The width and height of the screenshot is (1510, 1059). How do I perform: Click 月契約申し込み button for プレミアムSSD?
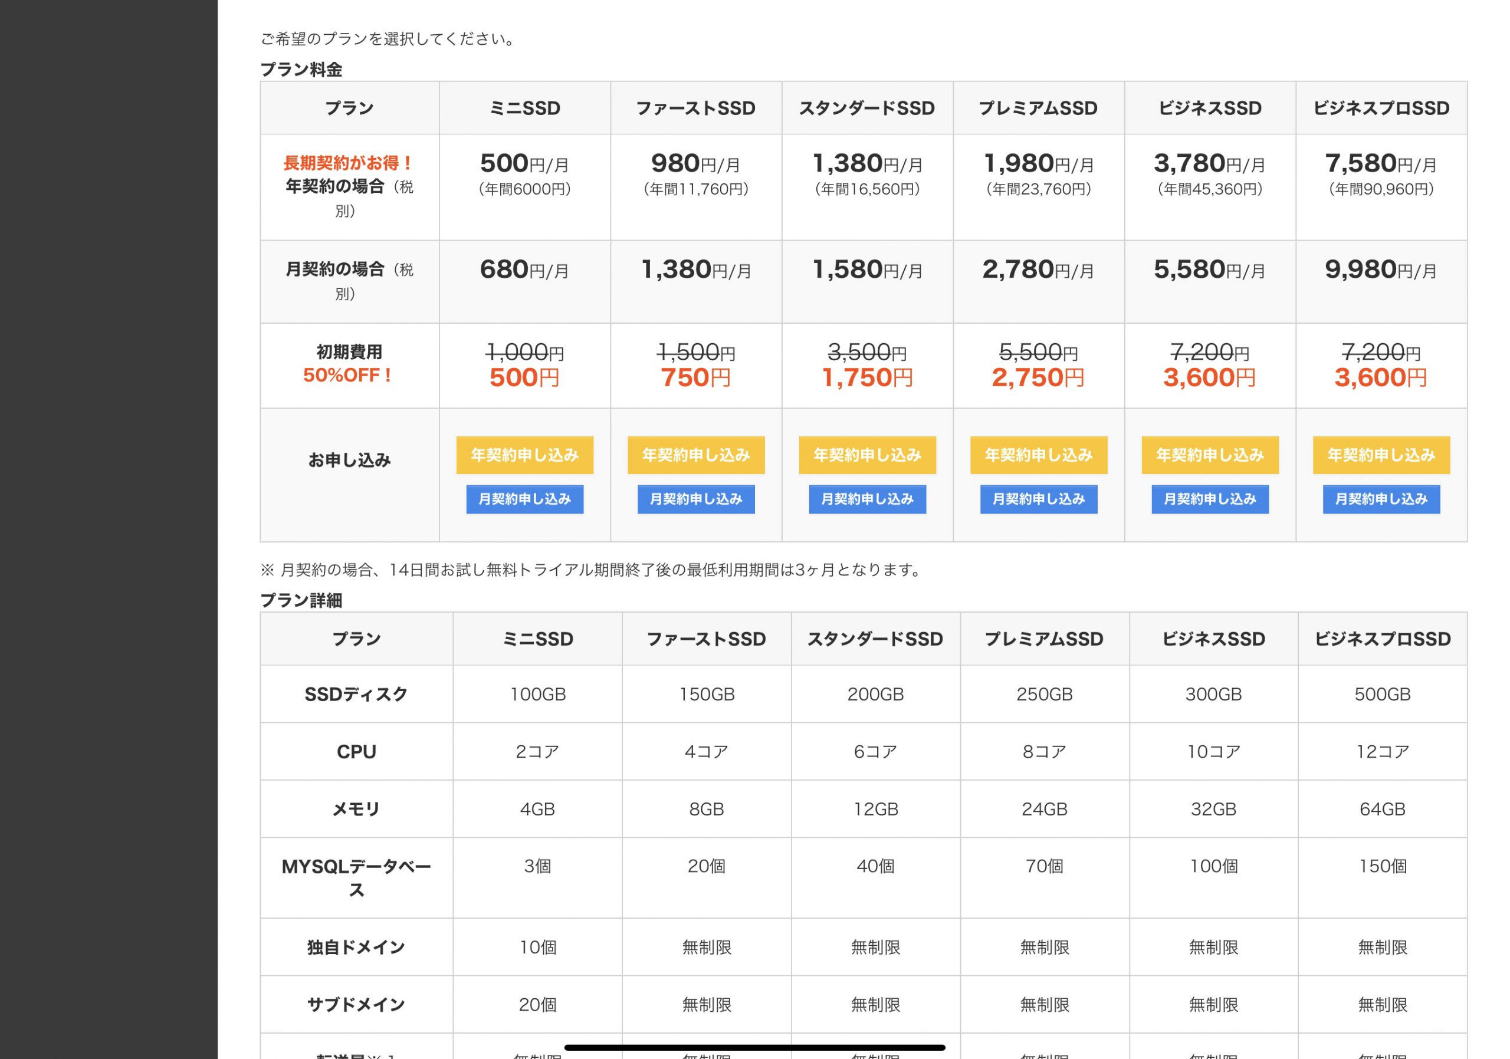click(1039, 499)
